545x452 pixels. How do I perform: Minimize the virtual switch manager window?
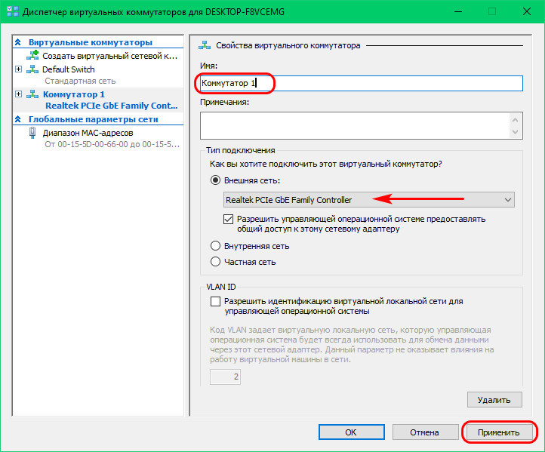pos(458,11)
